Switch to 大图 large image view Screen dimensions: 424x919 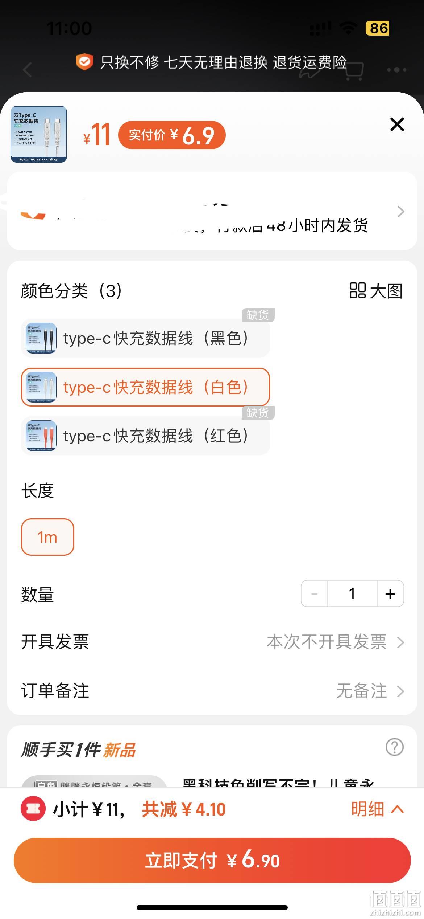pyautogui.click(x=376, y=291)
